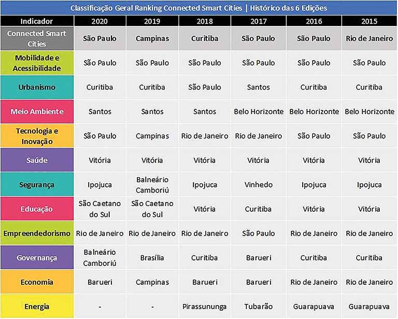Click the Brasília cell in the Governança row
Screen dimensions: 398x319
152,258
